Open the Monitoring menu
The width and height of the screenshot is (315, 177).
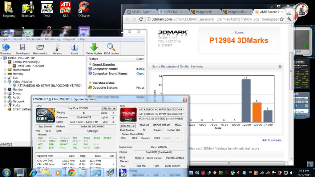(x=52, y=39)
